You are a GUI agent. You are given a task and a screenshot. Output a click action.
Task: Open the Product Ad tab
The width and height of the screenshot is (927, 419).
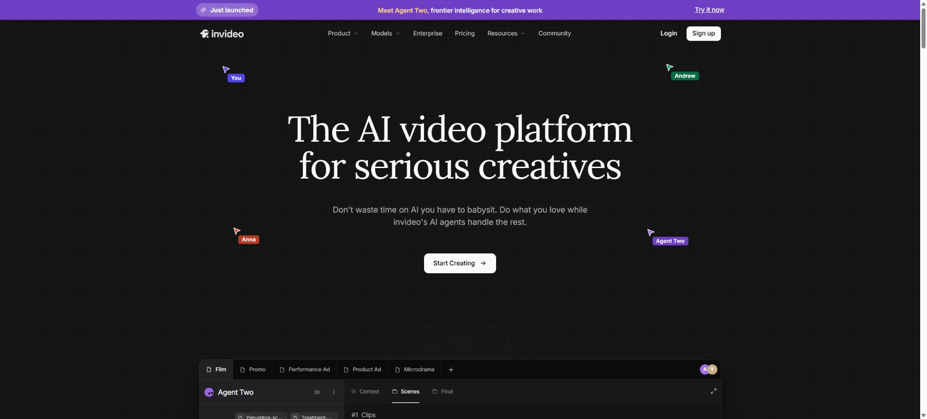click(362, 369)
